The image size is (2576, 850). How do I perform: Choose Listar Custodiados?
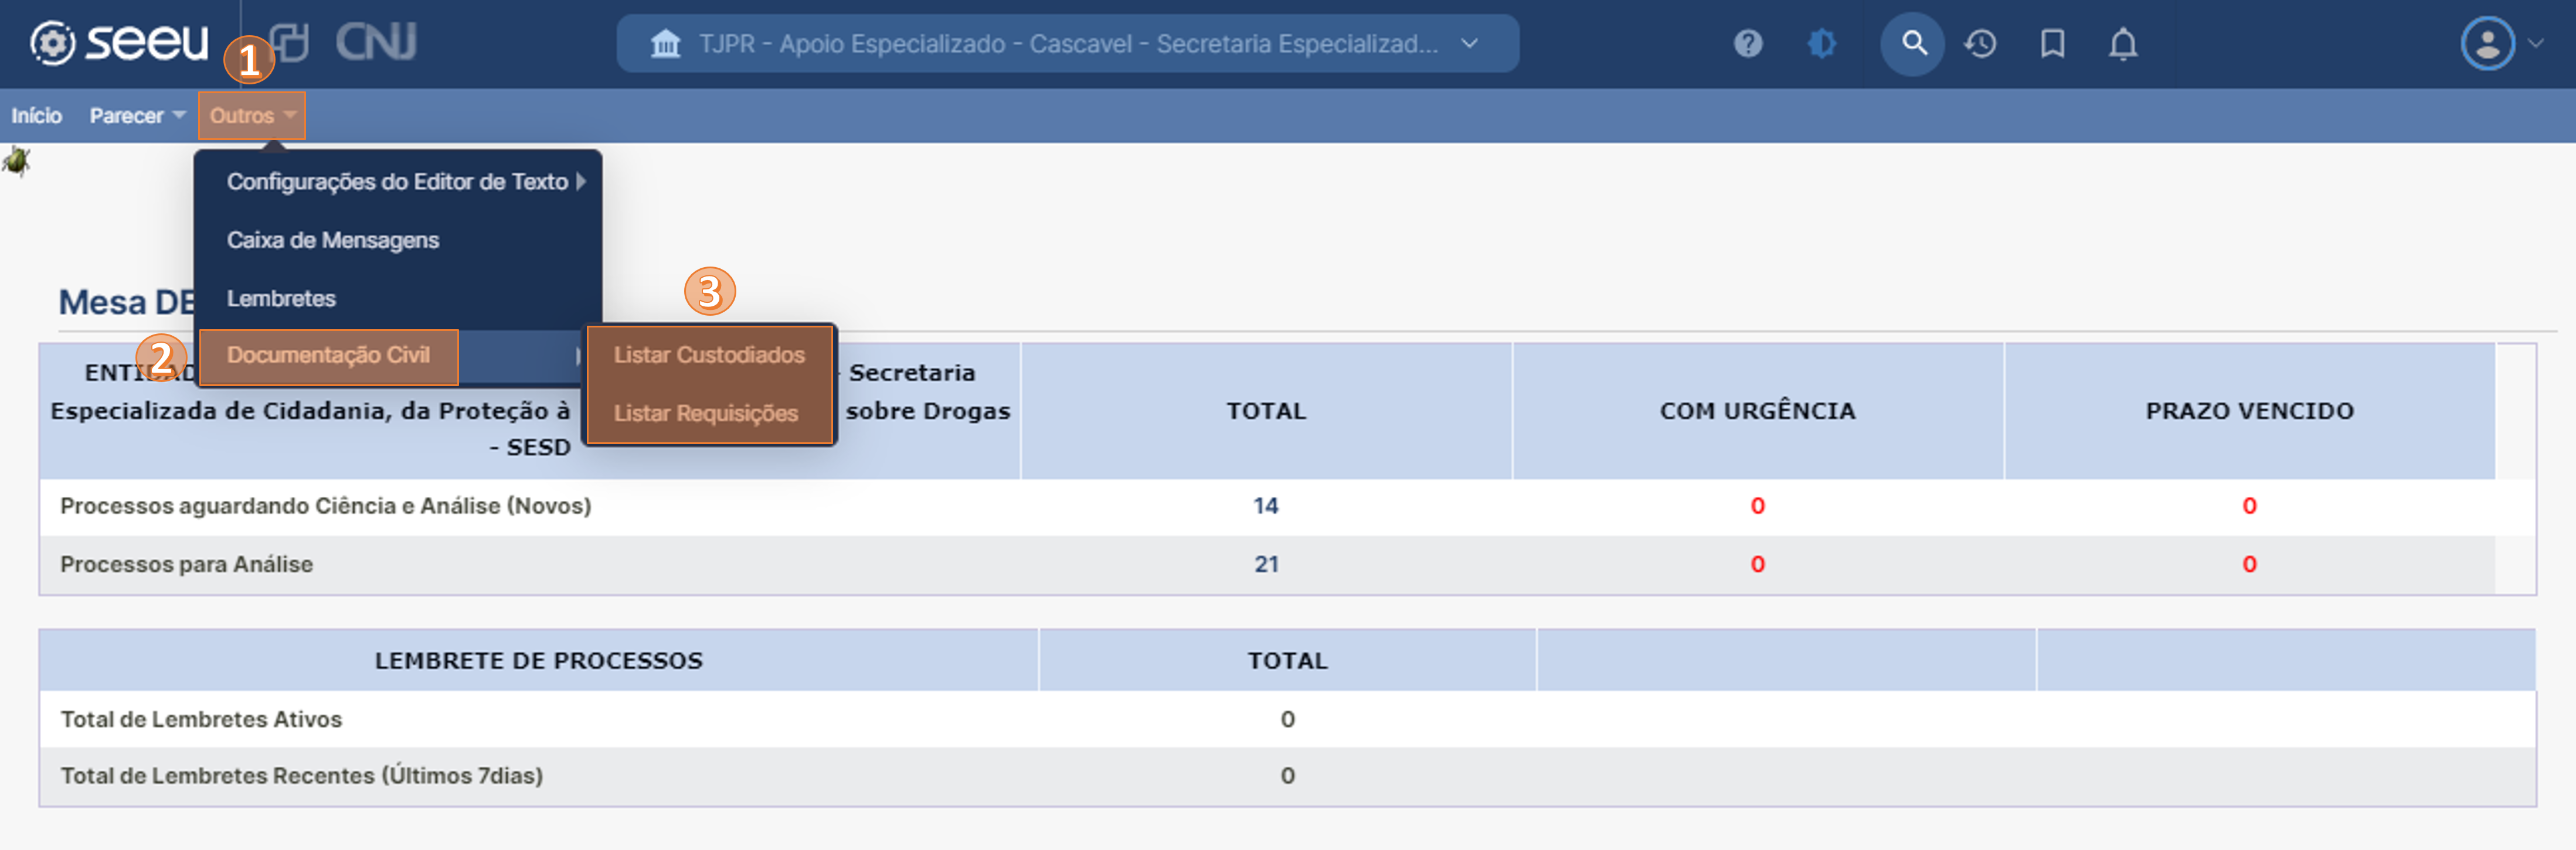click(x=709, y=356)
